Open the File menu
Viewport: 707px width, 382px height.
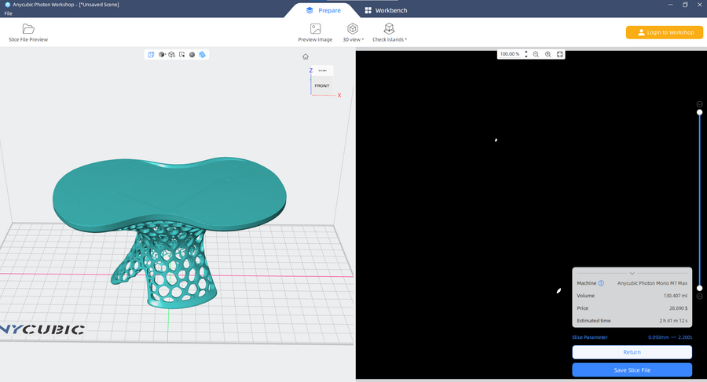(x=8, y=13)
